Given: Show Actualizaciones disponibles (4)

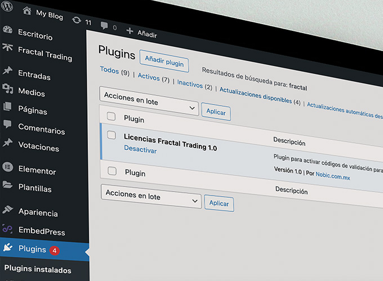Looking at the screenshot, I should click(260, 96).
